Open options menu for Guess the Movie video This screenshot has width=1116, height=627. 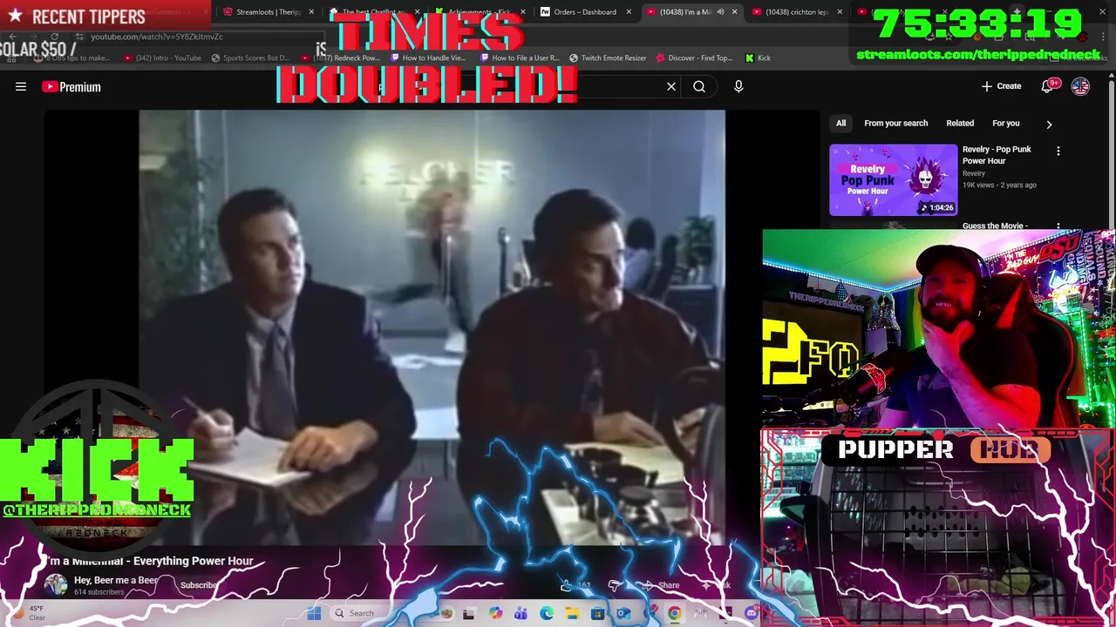[x=1058, y=226]
